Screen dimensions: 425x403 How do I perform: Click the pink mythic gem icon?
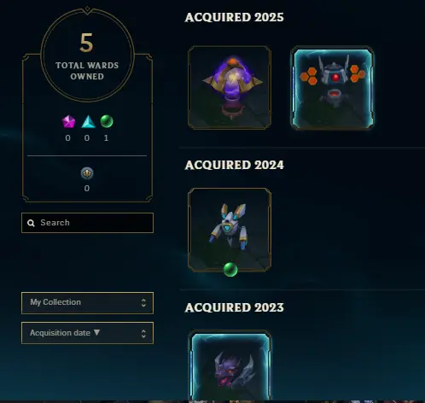click(x=68, y=121)
